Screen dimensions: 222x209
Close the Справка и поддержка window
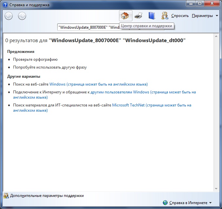(x=212, y=4)
